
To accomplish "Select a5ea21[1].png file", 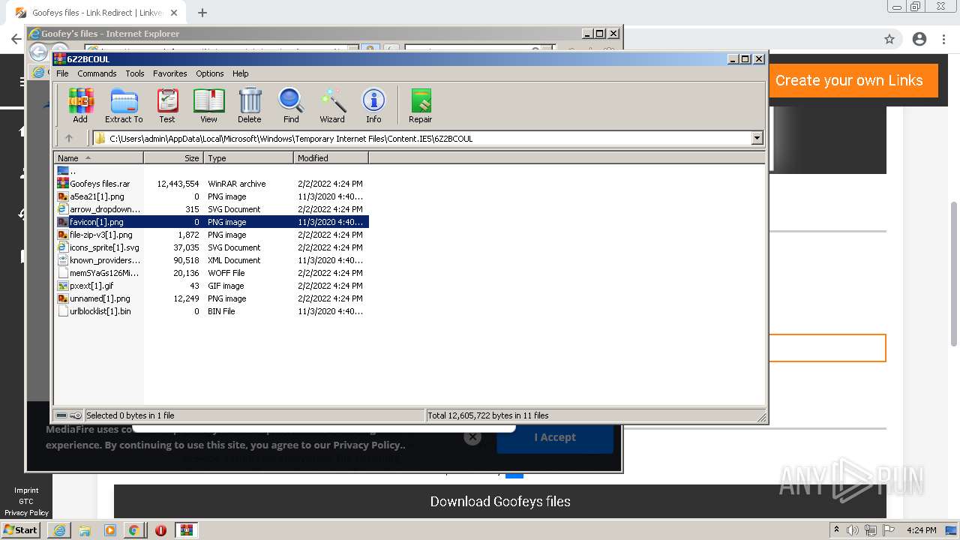I will coord(211,196).
